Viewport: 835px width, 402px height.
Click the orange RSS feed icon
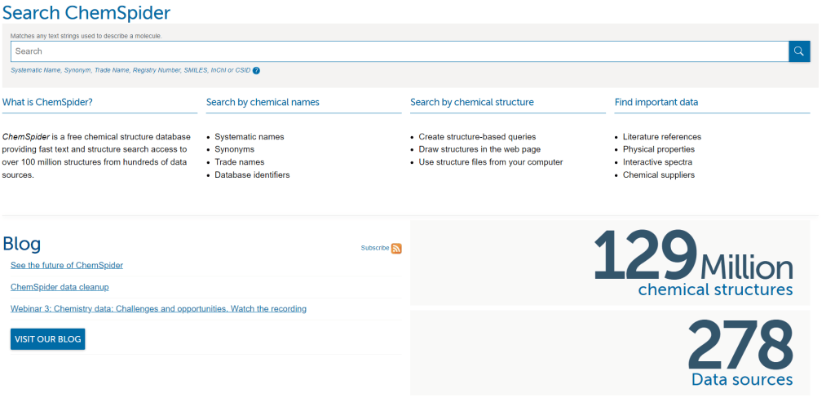(396, 248)
